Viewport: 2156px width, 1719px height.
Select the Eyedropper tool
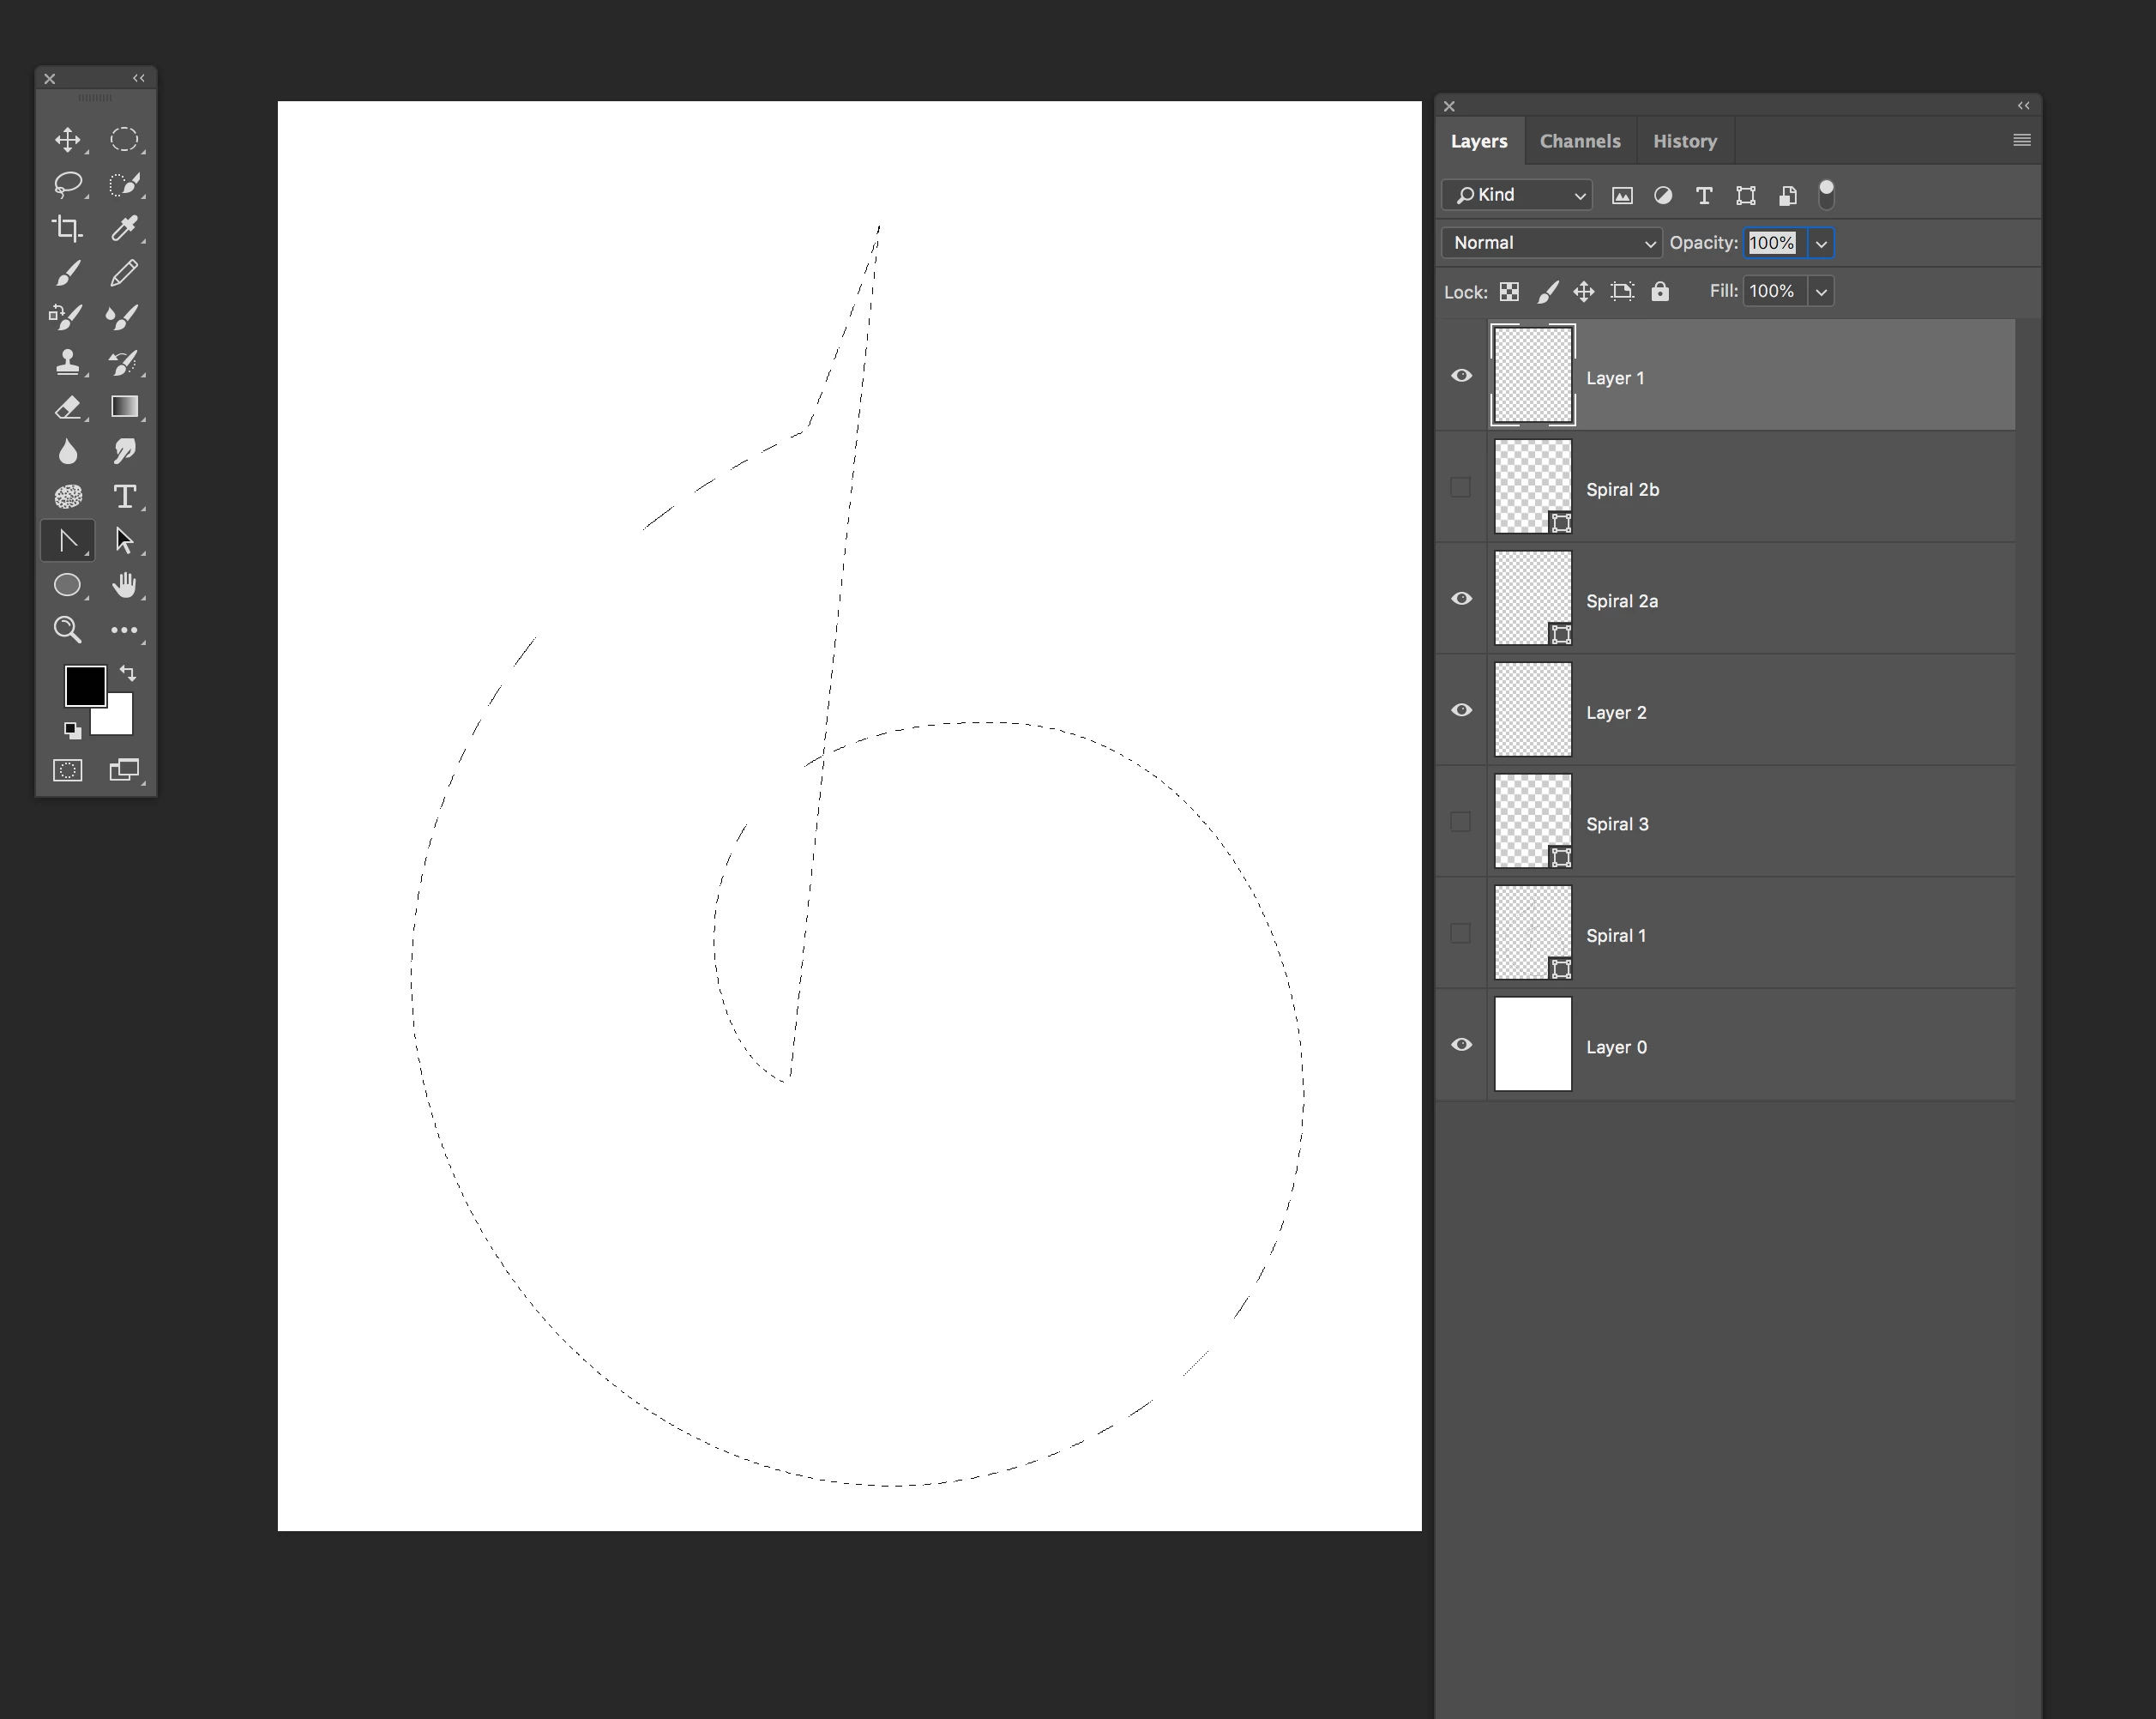(x=124, y=228)
